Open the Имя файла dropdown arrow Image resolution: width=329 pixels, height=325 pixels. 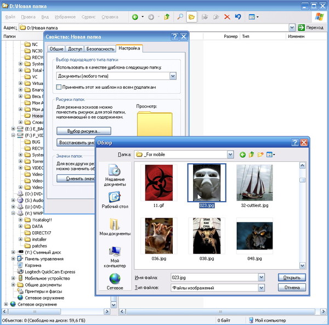point(261,277)
